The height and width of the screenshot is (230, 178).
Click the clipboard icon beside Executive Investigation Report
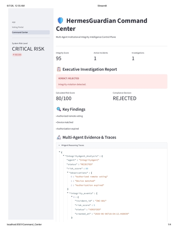pyautogui.click(x=59, y=69)
